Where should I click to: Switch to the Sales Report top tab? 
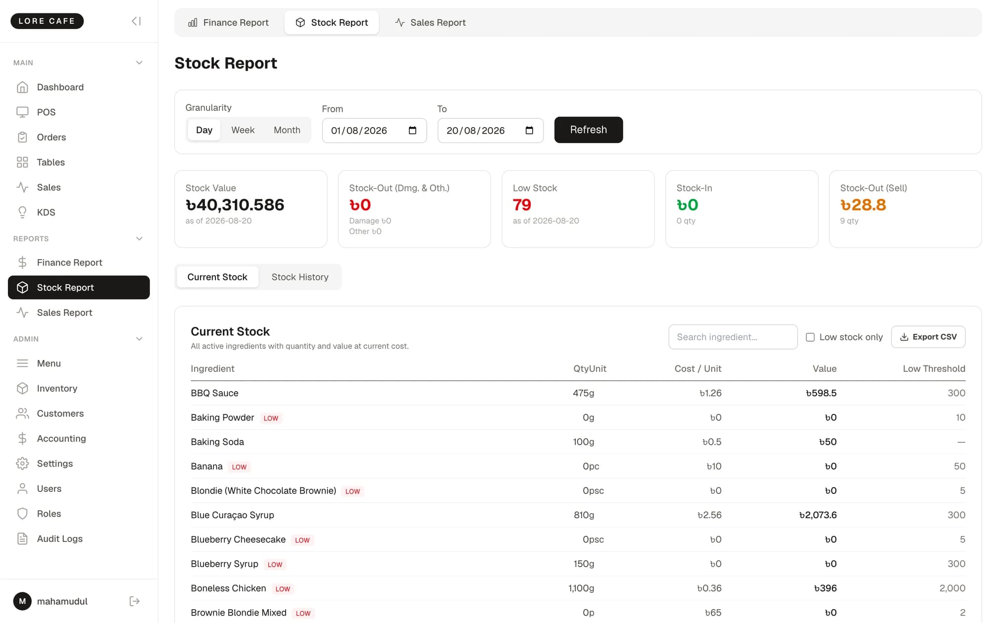pos(430,23)
